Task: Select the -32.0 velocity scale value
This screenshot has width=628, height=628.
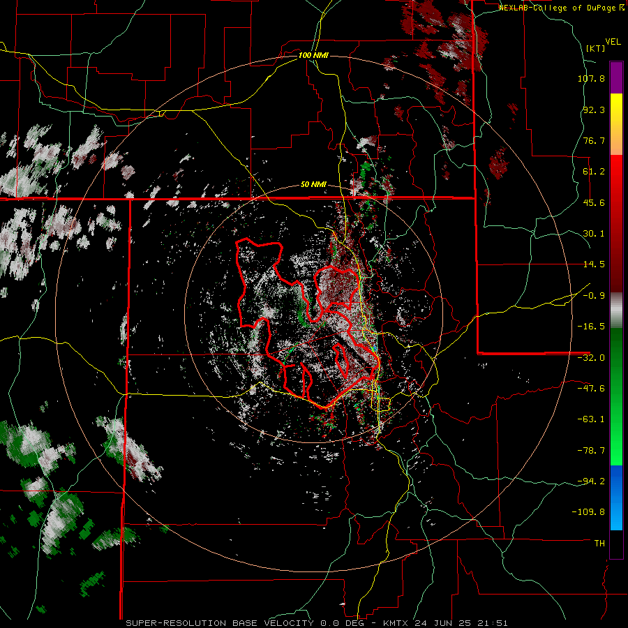Action: coord(591,358)
